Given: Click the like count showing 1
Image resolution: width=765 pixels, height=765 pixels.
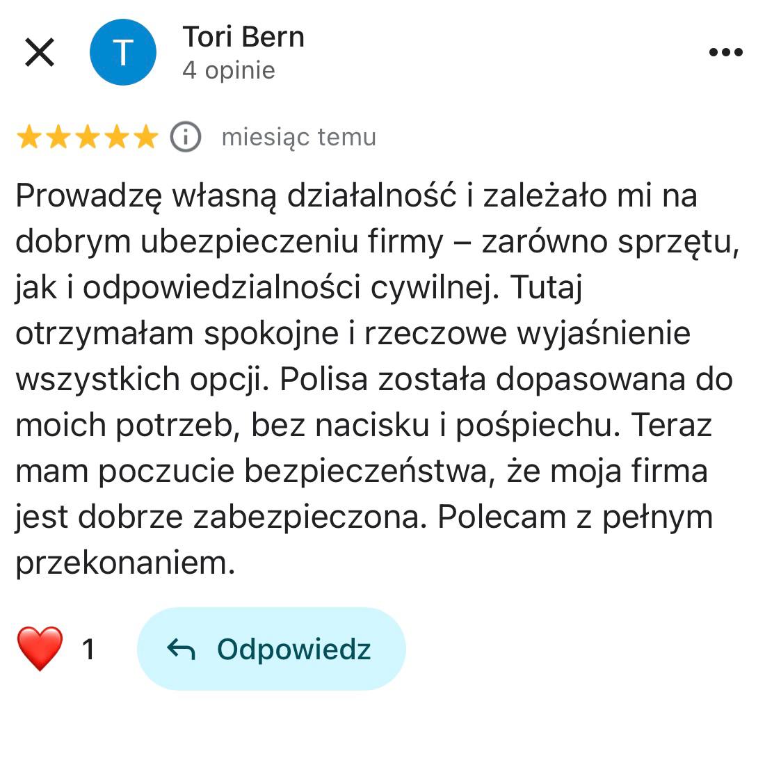Looking at the screenshot, I should pyautogui.click(x=89, y=648).
